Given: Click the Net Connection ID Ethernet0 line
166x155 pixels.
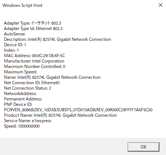Looking at the screenshot, I should (x=32, y=83).
